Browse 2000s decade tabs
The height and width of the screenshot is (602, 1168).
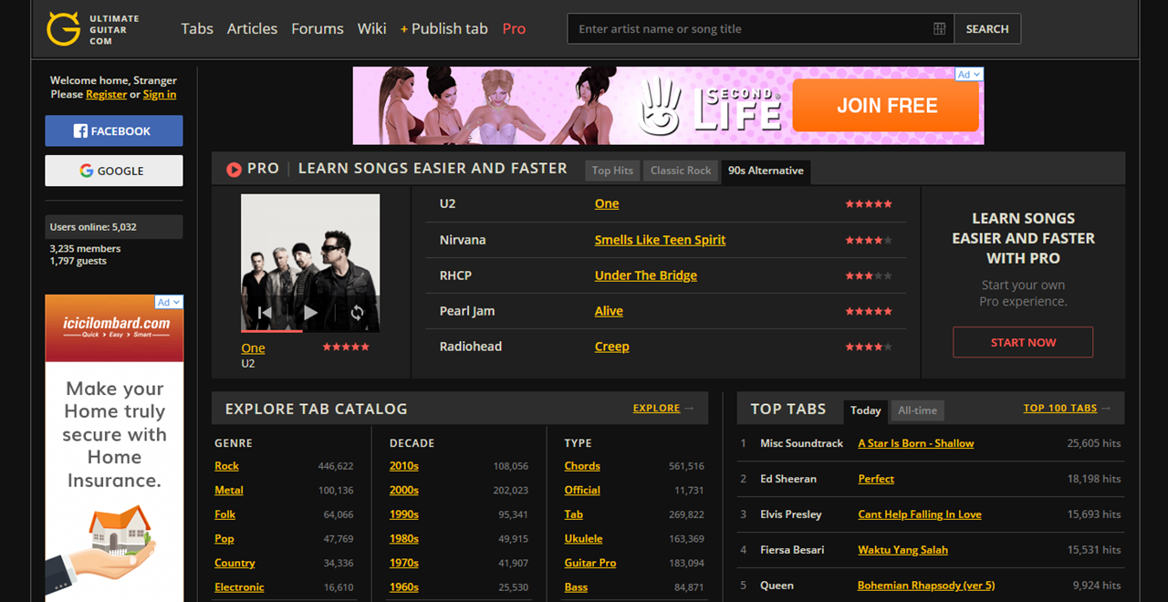tap(404, 491)
